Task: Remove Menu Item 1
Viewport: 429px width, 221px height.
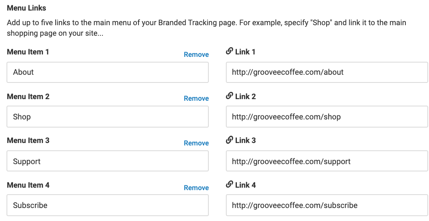Action: (x=196, y=54)
